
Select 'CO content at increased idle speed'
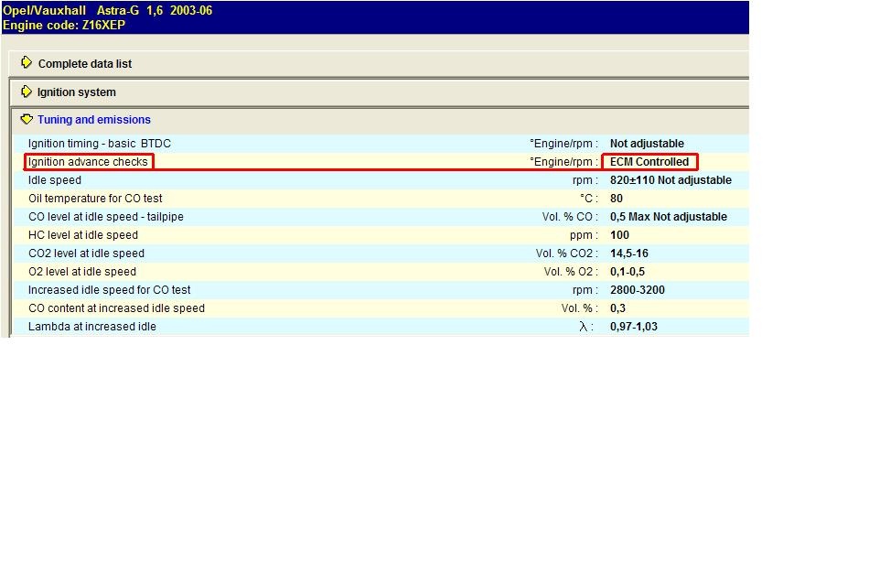tap(116, 308)
